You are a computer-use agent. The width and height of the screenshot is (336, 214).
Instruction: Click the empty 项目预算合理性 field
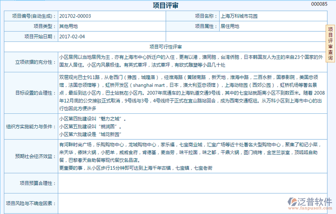coord(192,183)
